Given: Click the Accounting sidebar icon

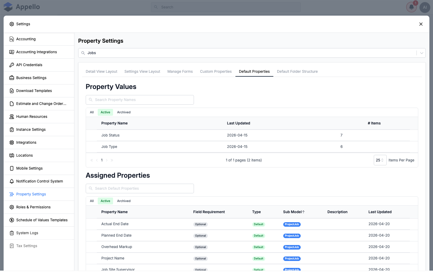Looking at the screenshot, I should [x=12, y=39].
